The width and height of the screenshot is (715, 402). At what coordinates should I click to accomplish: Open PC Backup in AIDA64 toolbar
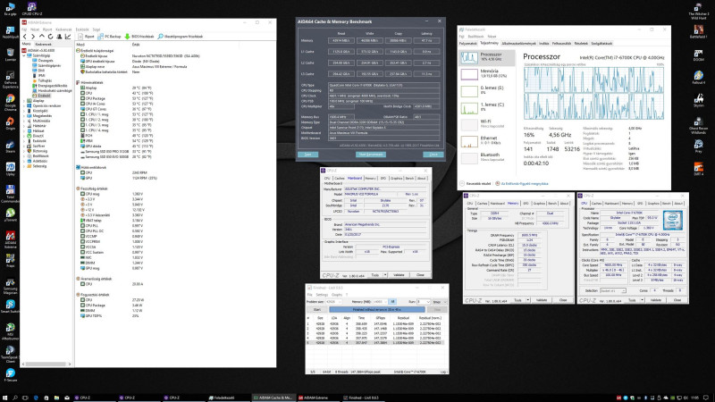click(109, 37)
